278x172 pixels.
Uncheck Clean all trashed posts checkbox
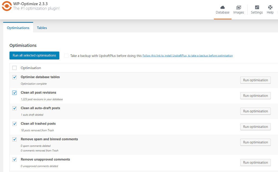coord(15,124)
